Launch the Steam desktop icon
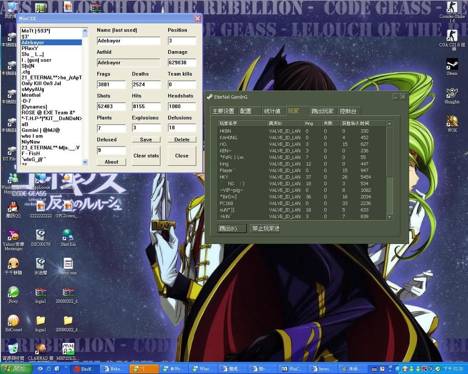 pyautogui.click(x=452, y=65)
